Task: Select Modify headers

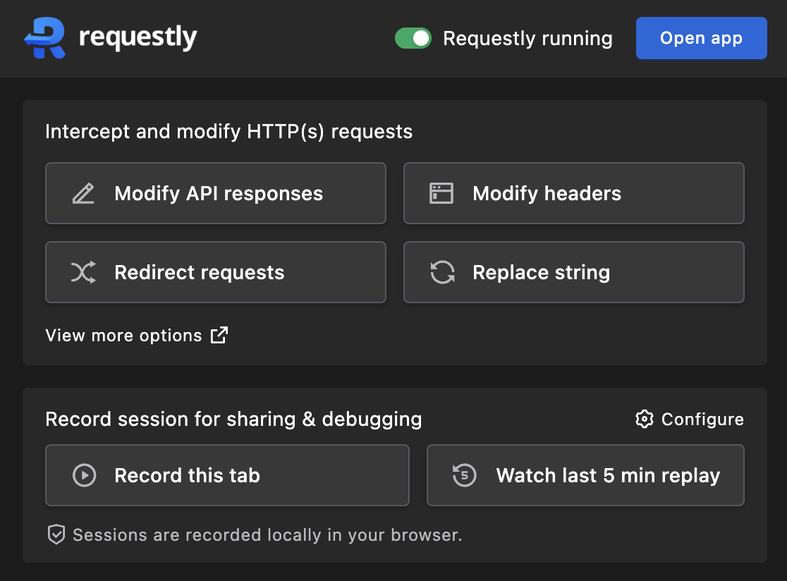Action: coord(574,192)
